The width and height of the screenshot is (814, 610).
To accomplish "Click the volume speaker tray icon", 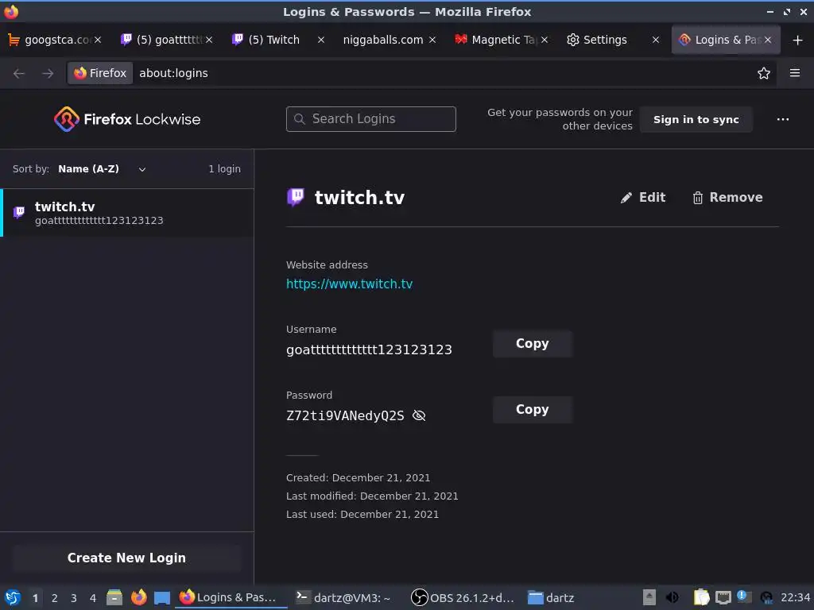I will click(673, 597).
